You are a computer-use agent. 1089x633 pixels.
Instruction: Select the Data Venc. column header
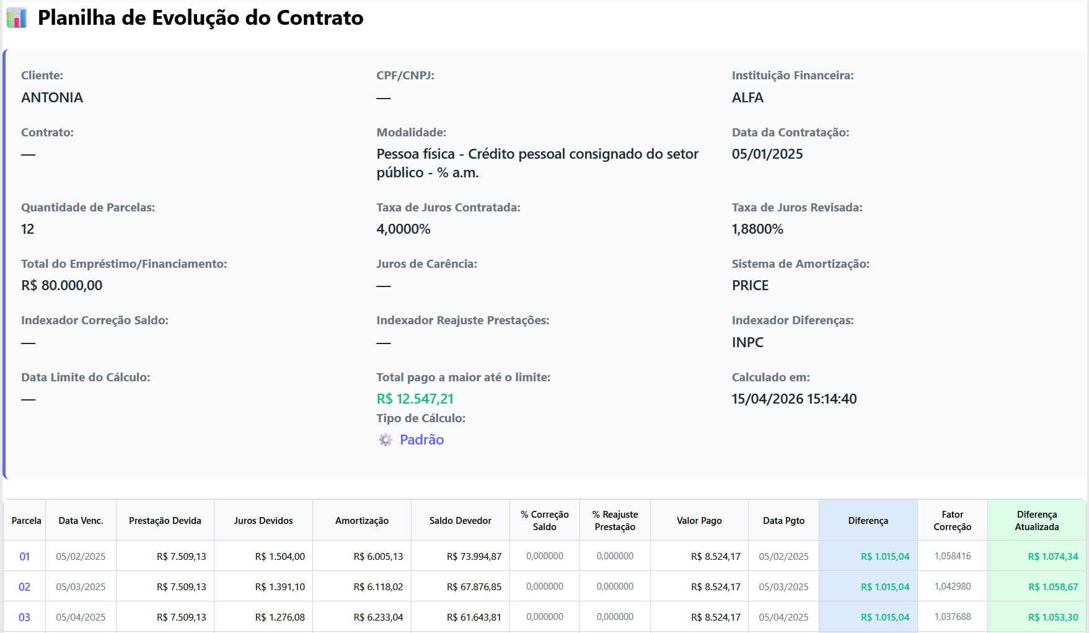81,521
